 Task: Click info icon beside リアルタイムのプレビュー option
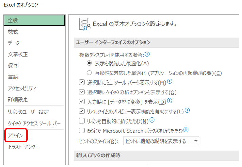click(x=187, y=110)
